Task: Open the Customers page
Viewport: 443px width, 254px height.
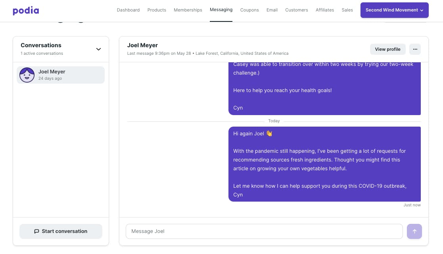Action: tap(297, 10)
